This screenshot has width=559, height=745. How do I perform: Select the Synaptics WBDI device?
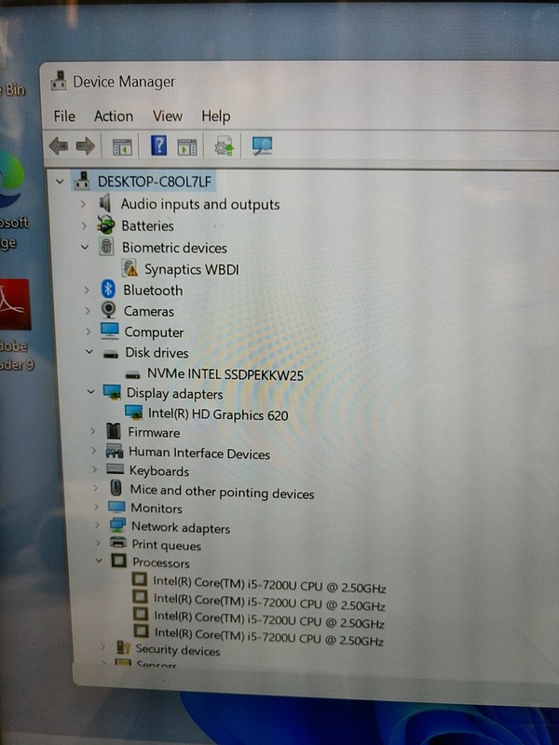coord(192,269)
